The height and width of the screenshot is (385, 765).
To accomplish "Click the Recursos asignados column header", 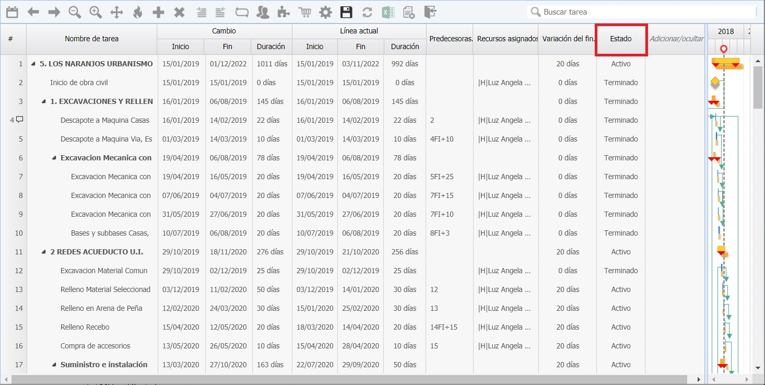I will pyautogui.click(x=506, y=39).
